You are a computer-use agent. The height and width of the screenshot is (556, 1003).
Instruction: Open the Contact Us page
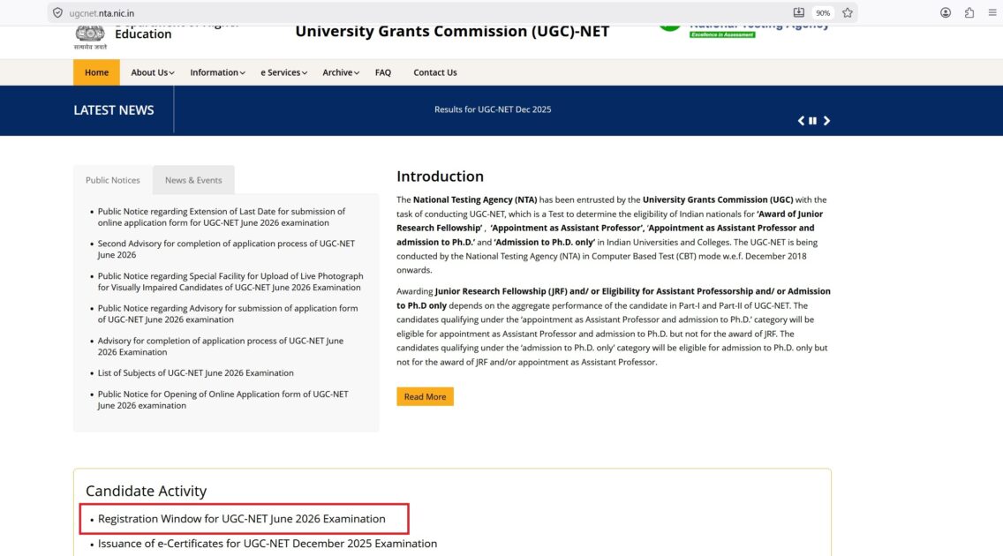point(435,72)
